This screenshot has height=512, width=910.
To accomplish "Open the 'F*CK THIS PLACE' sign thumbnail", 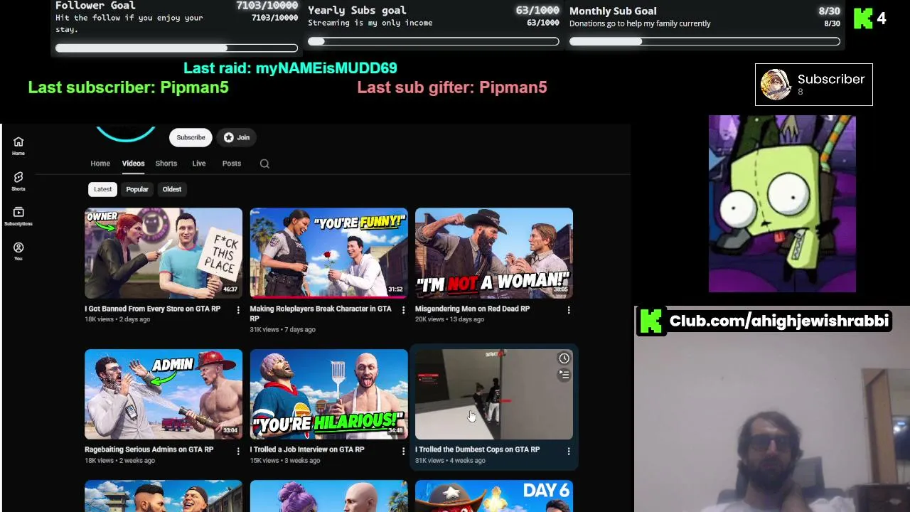I will pos(164,252).
